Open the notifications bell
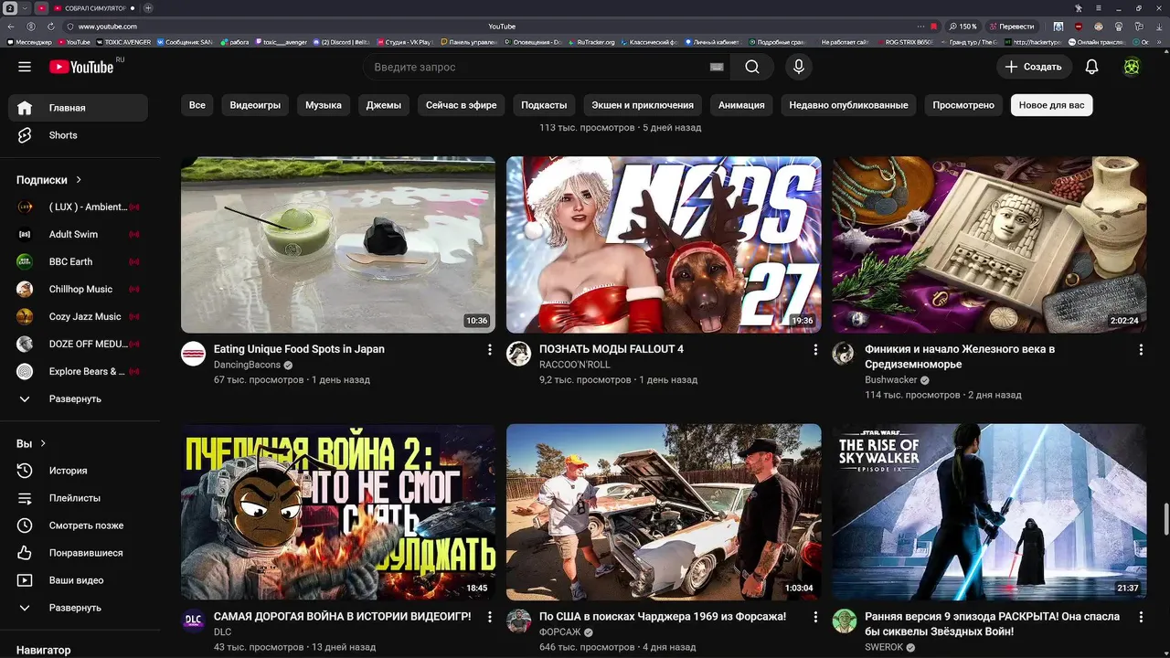The width and height of the screenshot is (1170, 658). [1091, 67]
